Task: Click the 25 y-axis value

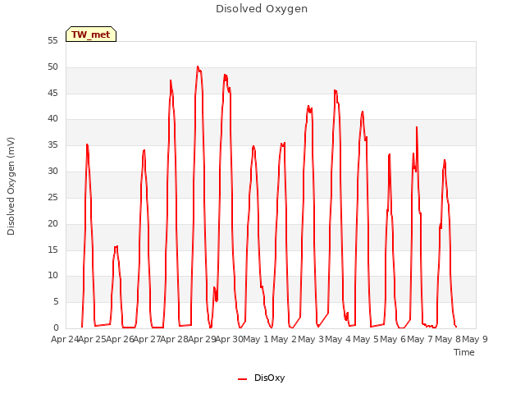Action: coord(52,197)
